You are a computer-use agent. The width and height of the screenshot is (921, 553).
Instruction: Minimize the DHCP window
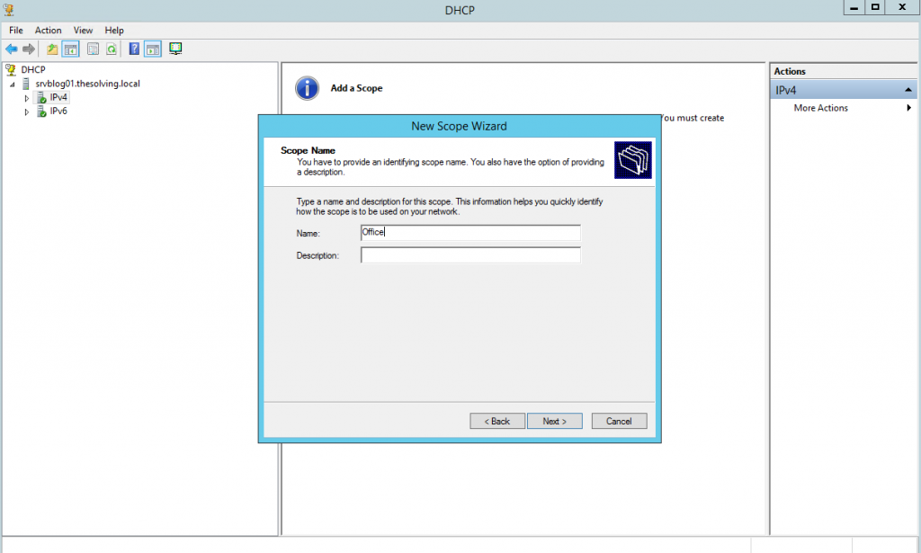coord(854,7)
